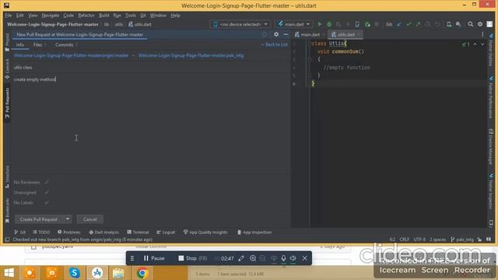Open the device selector dropdown
This screenshot has width=498, height=280.
pos(240,24)
